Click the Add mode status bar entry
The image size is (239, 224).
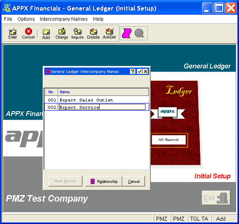pyautogui.click(x=221, y=219)
